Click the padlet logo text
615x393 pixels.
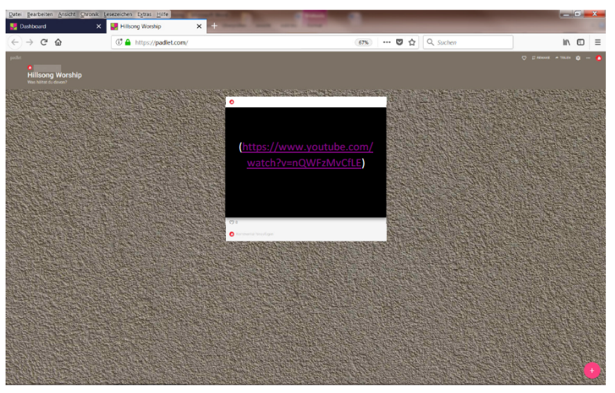pyautogui.click(x=16, y=58)
